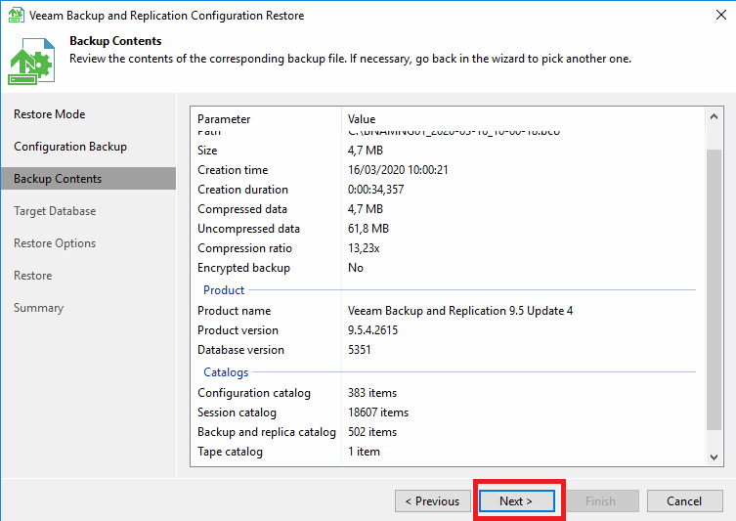Close the Configuration Restore wizard window
736x521 pixels.
(721, 15)
